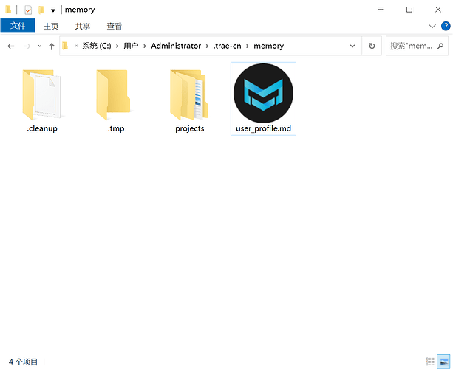Viewport: 453px width, 369px height.
Task: Go back to previous folder
Action: (11, 46)
